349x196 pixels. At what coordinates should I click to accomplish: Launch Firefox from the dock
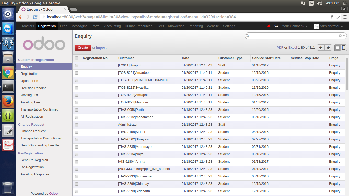8,101
